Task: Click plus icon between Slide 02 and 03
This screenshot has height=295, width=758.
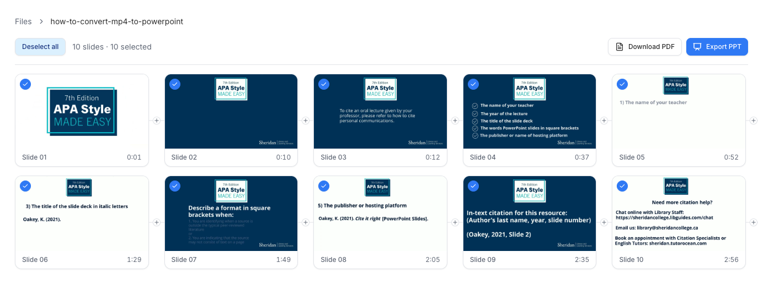Action: (x=306, y=121)
